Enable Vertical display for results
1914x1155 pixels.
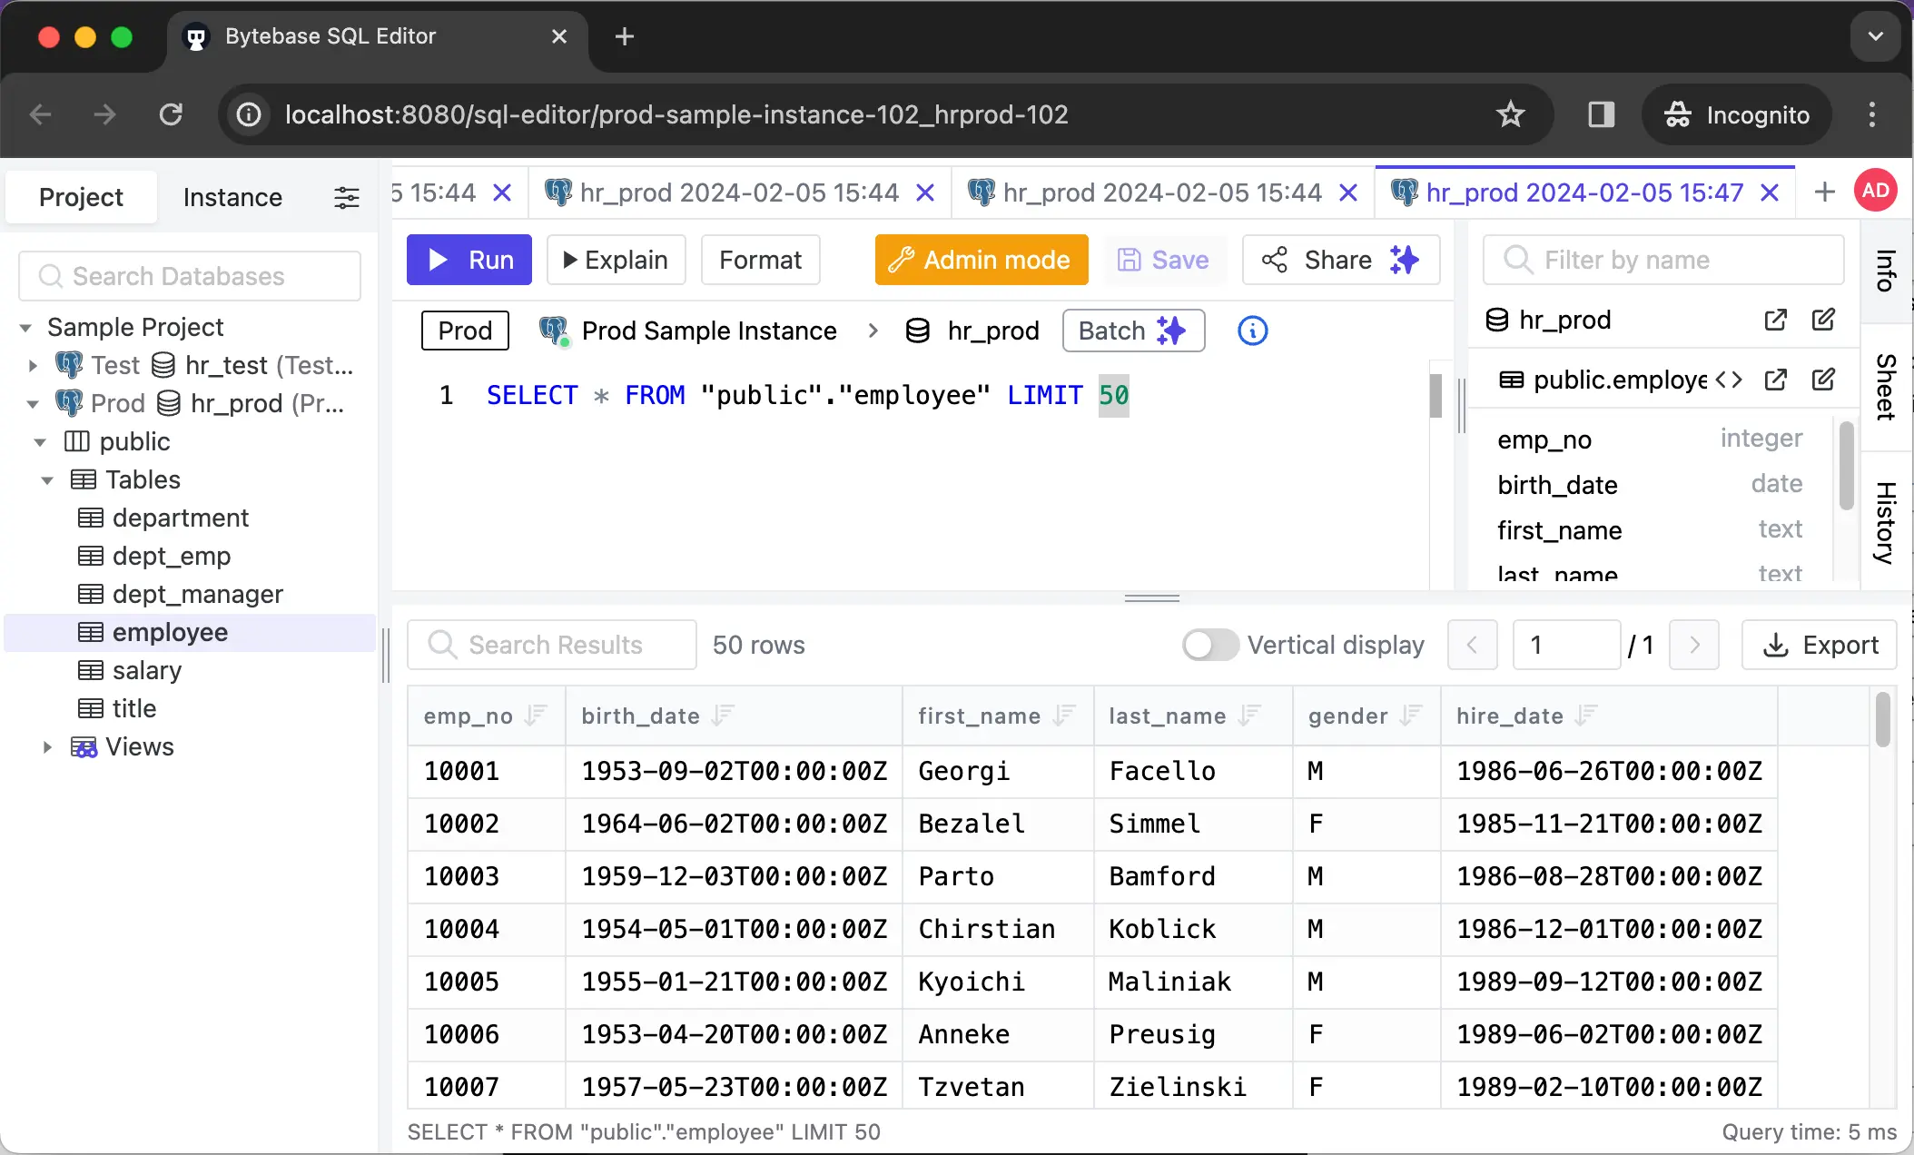1209,645
